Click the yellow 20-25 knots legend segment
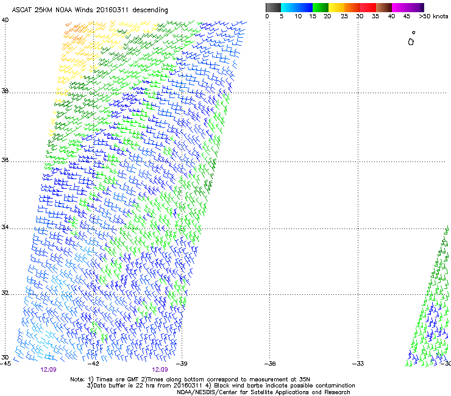 point(336,7)
